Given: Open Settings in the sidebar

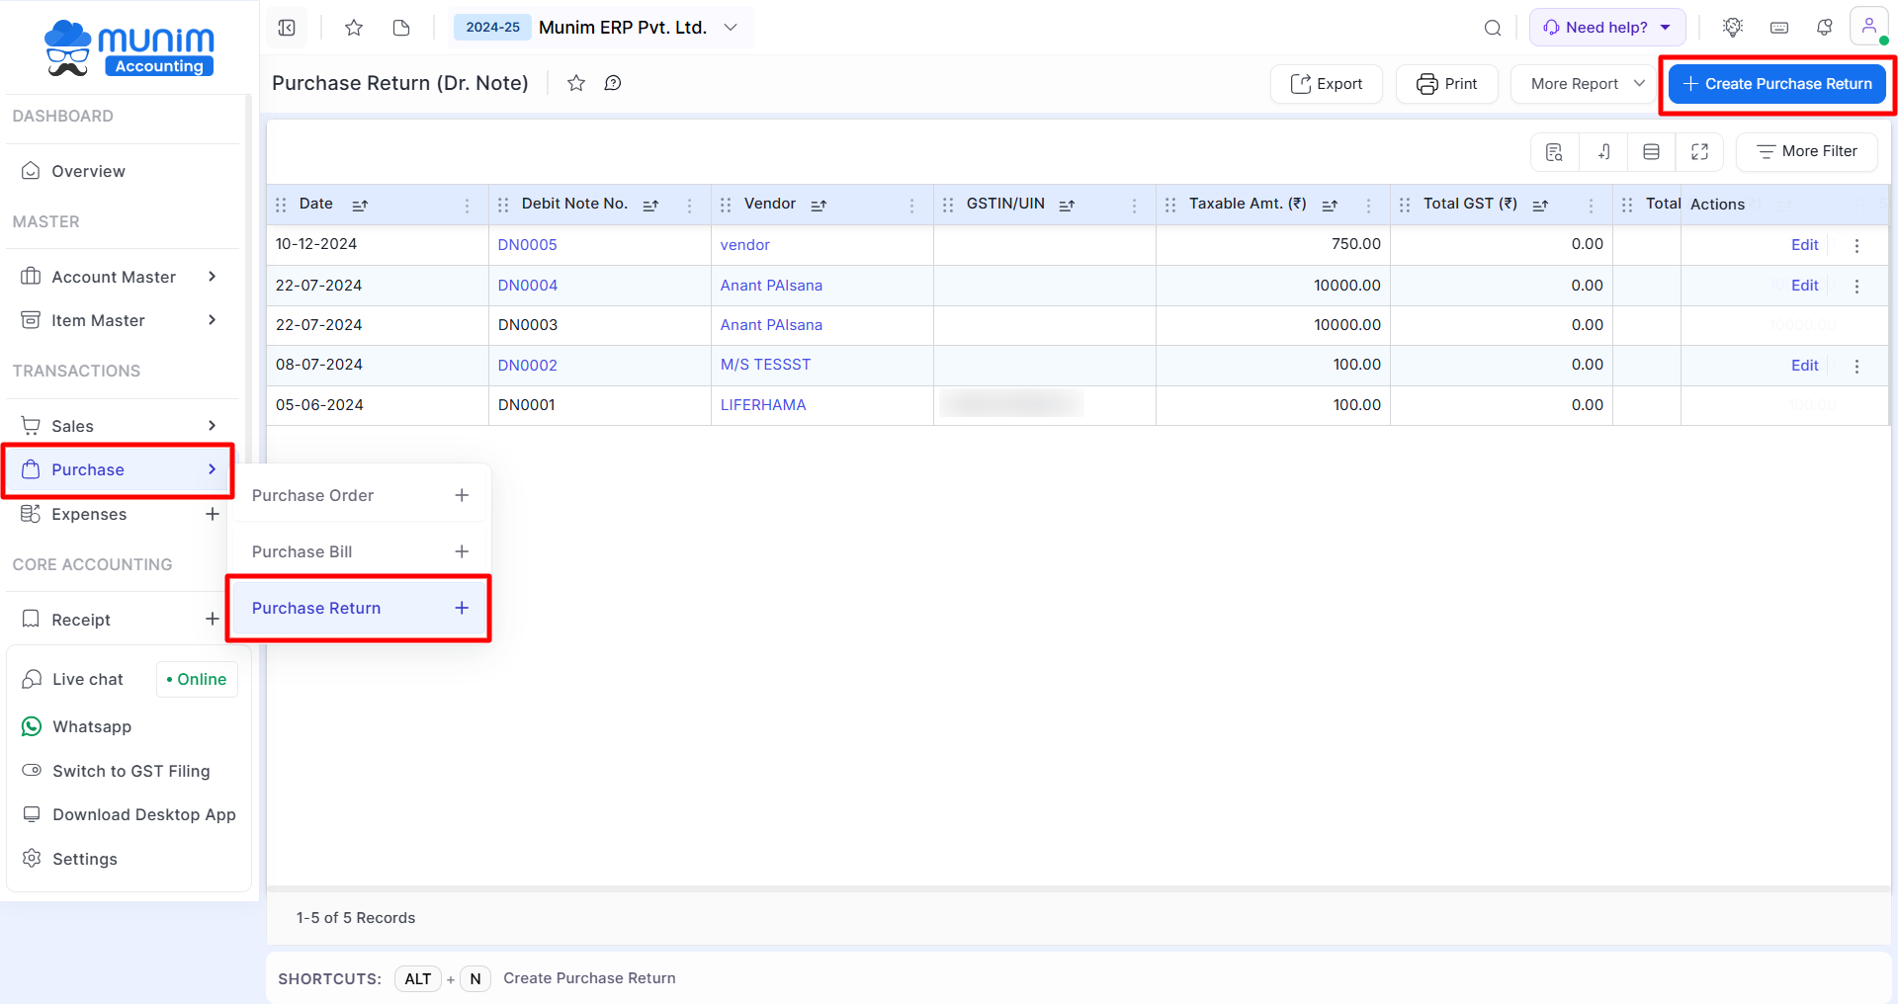Looking at the screenshot, I should (x=84, y=859).
